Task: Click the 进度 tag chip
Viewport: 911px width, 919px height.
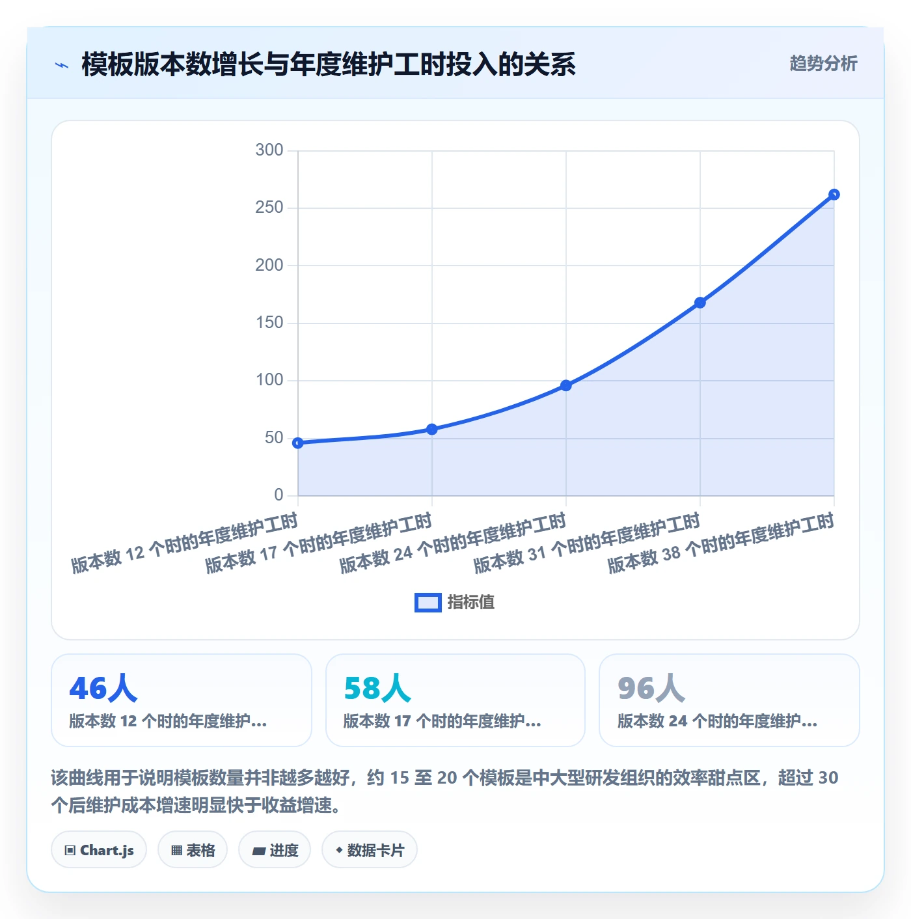Action: [275, 850]
